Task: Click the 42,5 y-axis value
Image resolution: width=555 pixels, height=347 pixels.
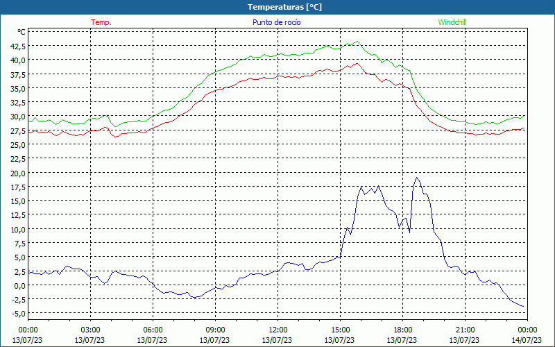Action: [18, 46]
